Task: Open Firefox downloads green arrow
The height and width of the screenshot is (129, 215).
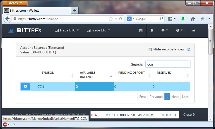Action: pos(183,19)
